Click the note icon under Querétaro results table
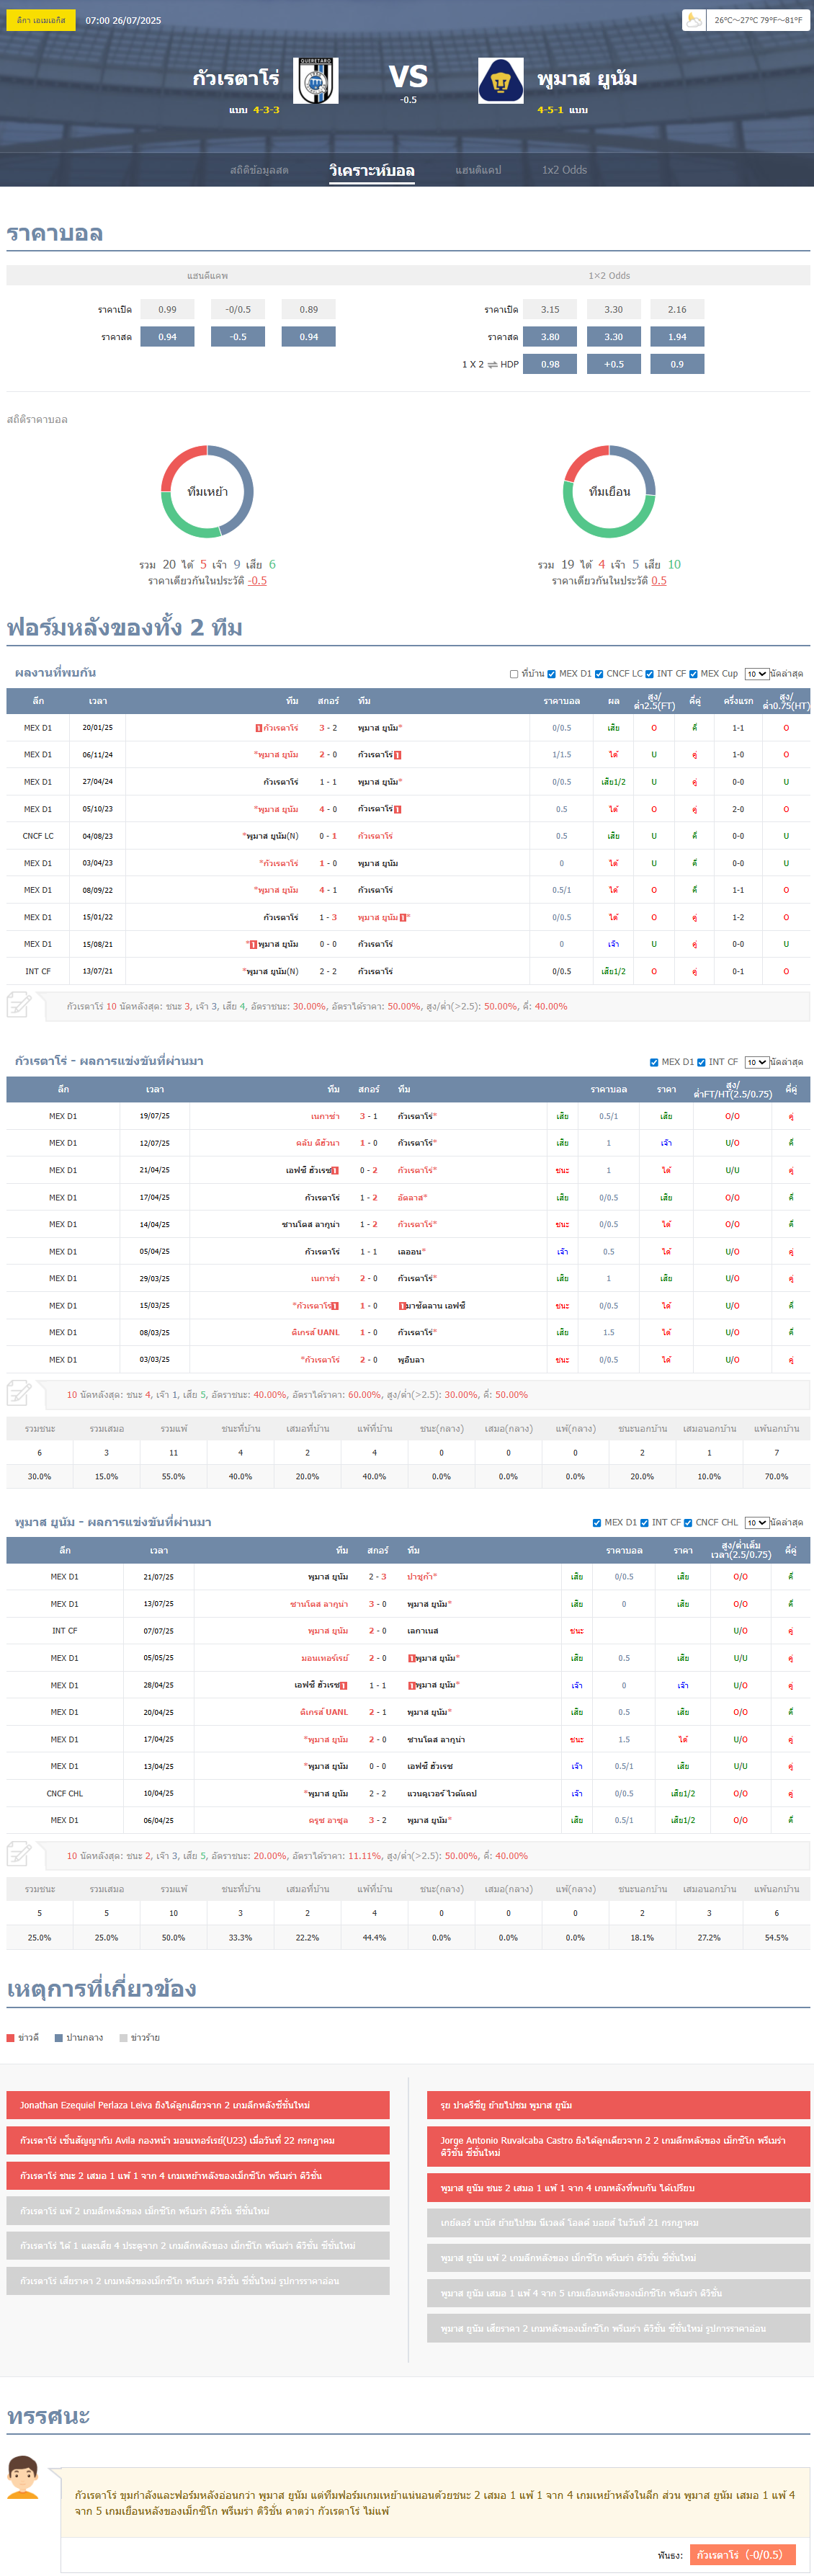 click(19, 1392)
